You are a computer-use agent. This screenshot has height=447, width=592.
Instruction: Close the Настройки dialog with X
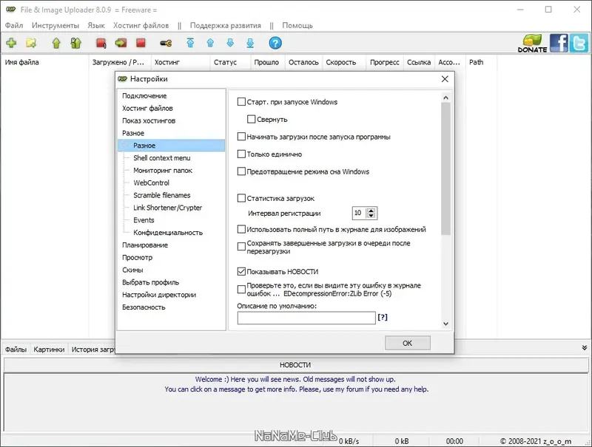(445, 79)
